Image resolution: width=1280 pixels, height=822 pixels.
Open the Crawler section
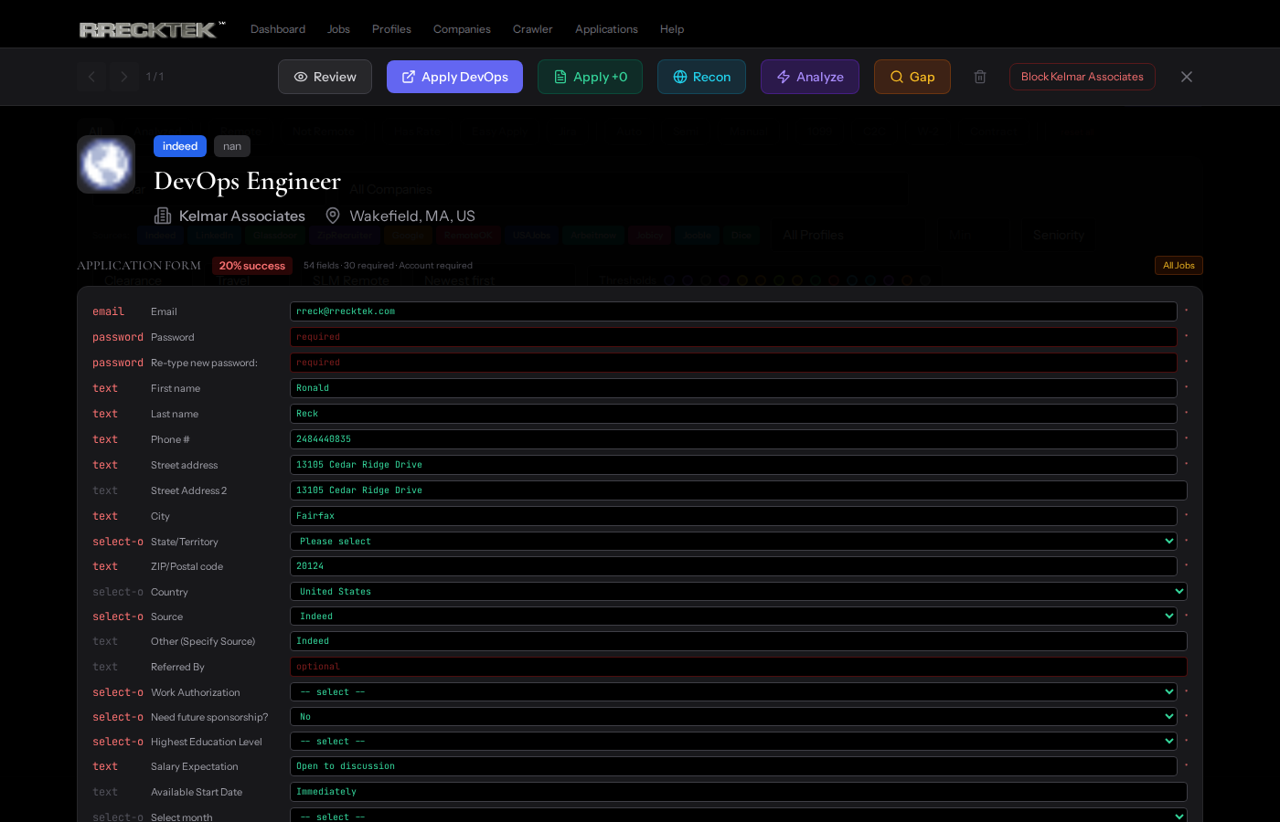(x=532, y=29)
